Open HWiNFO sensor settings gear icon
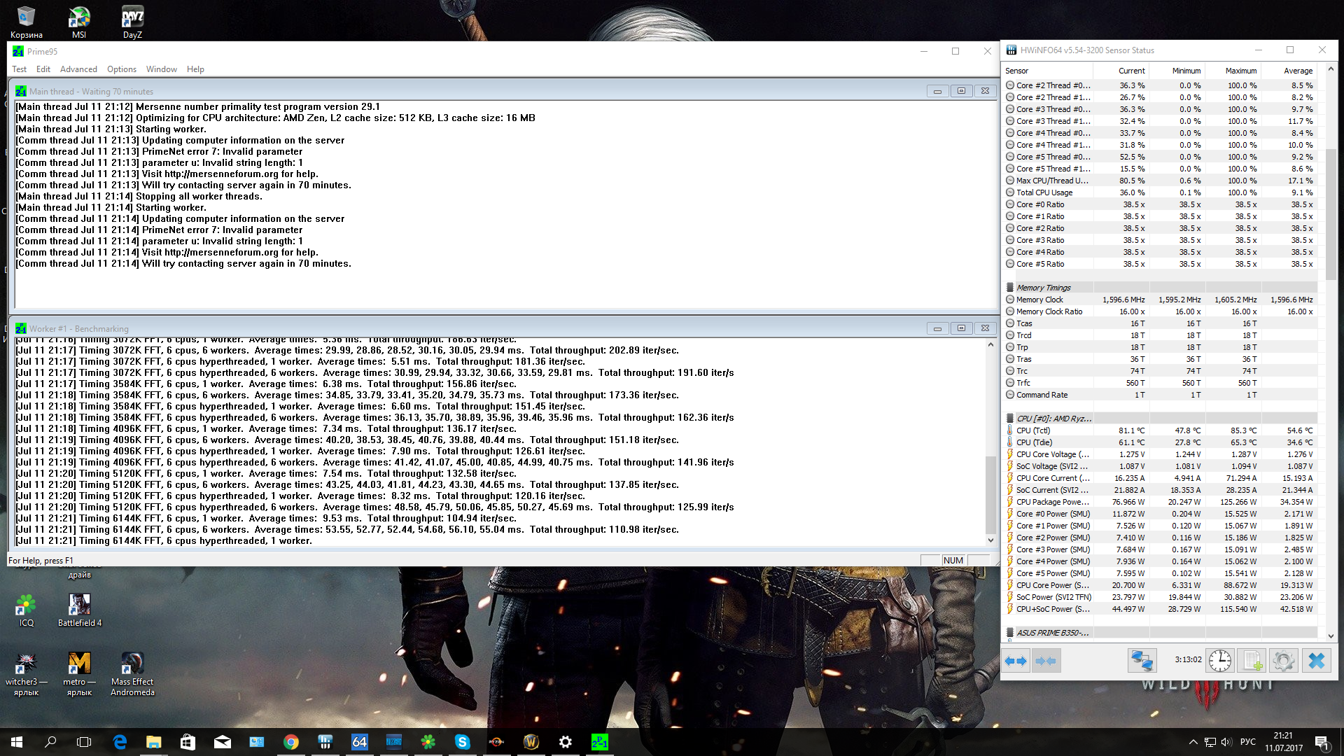This screenshot has width=1344, height=756. tap(1284, 661)
